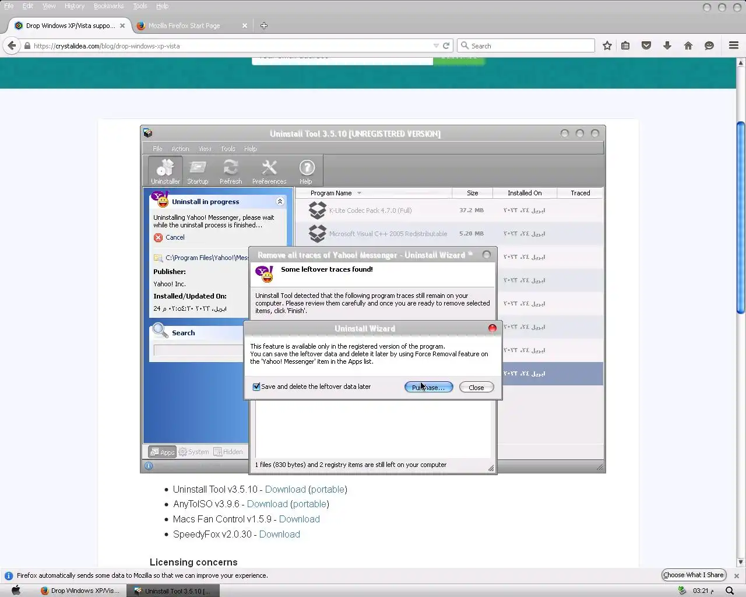
Task: Click the Close button in Uninstall Wizard
Action: tap(476, 387)
